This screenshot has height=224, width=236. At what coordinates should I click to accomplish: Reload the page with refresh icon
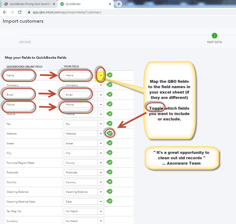click(20, 12)
